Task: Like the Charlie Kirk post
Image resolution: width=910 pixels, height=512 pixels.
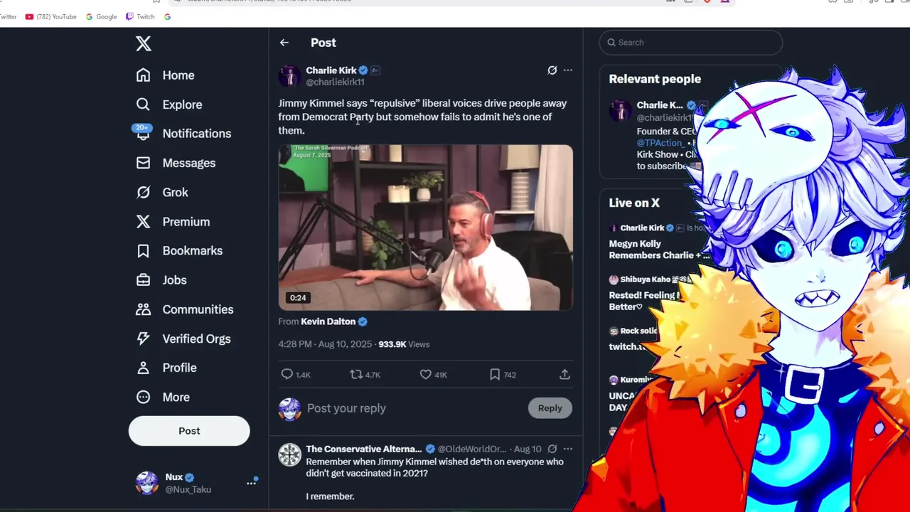Action: tap(425, 374)
